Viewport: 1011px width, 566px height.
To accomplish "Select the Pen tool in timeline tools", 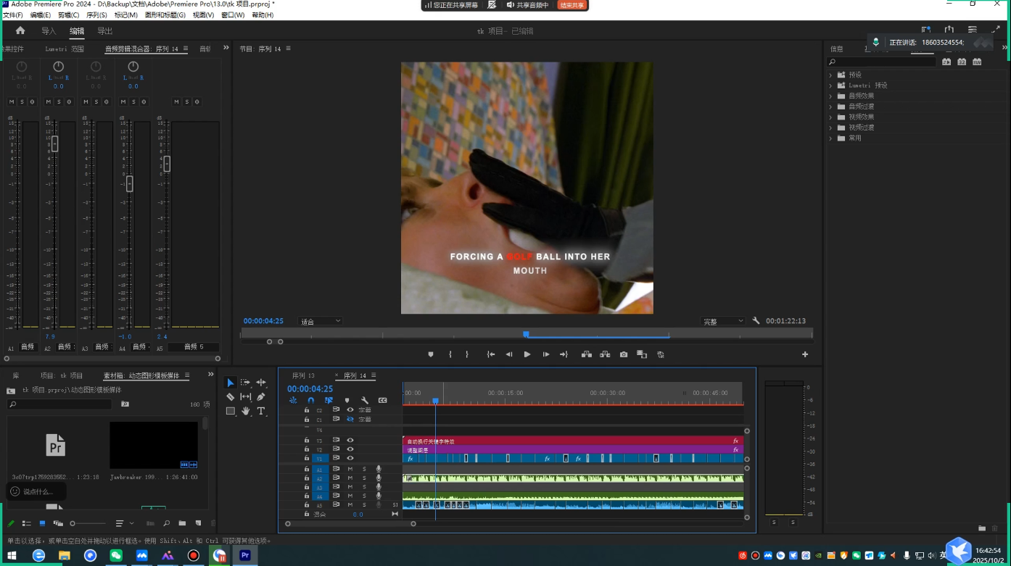I will pos(262,397).
